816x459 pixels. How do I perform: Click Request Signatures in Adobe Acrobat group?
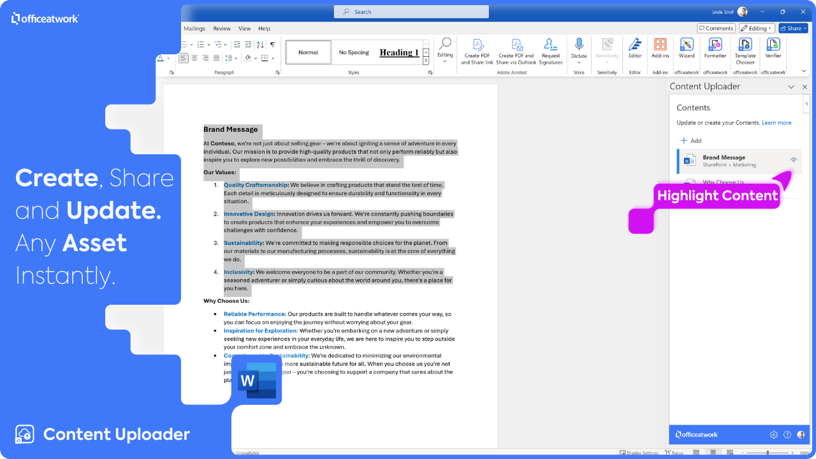point(551,50)
